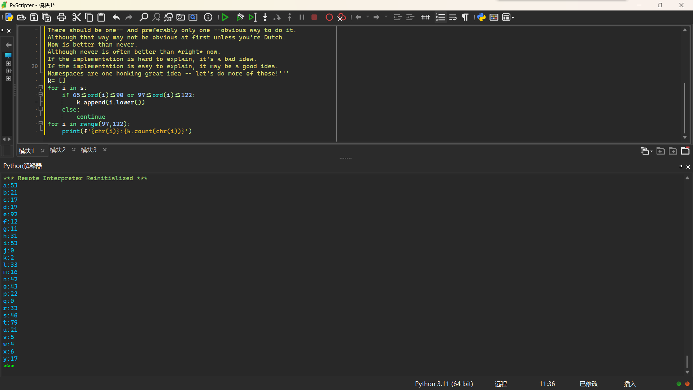This screenshot has width=693, height=390.
Task: Collapse the 'for i in s' code fold
Action: point(41,88)
